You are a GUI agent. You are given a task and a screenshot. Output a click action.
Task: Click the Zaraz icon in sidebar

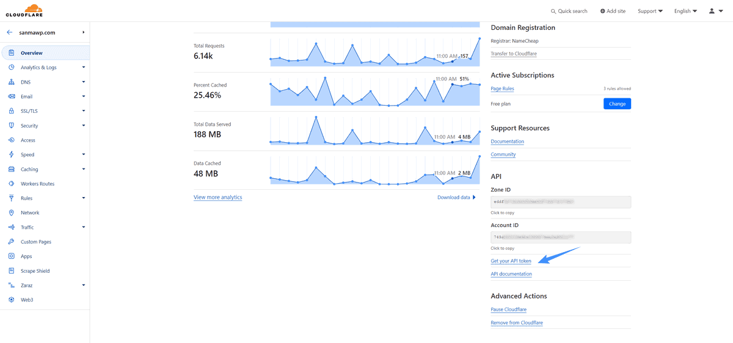coord(12,286)
